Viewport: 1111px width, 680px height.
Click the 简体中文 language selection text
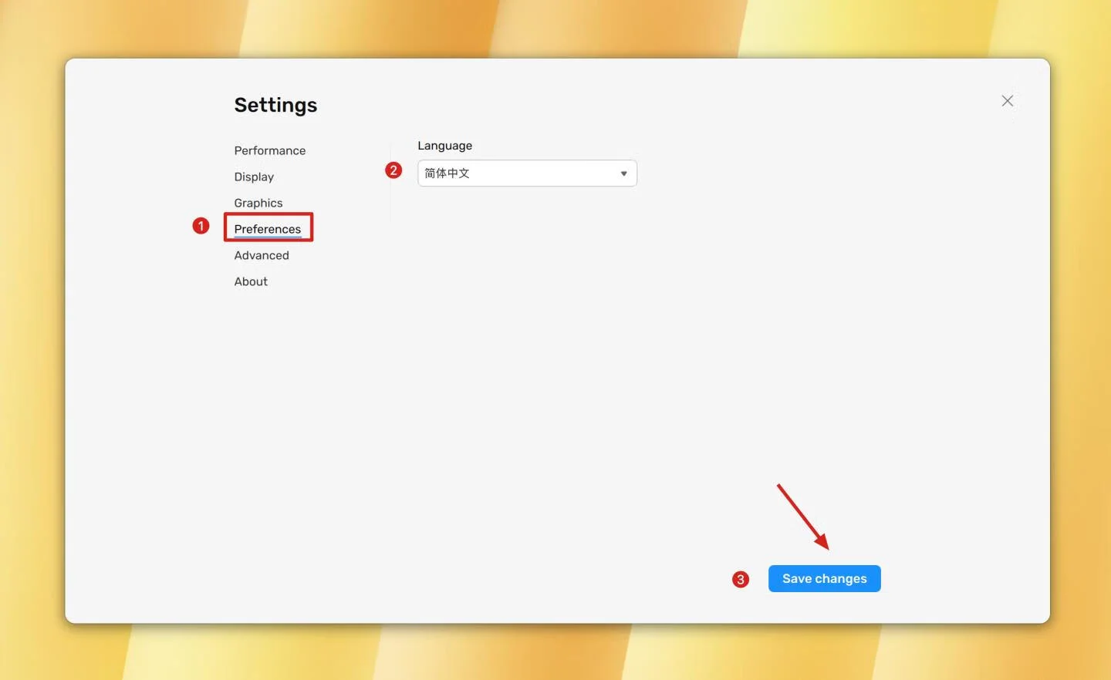pos(447,173)
